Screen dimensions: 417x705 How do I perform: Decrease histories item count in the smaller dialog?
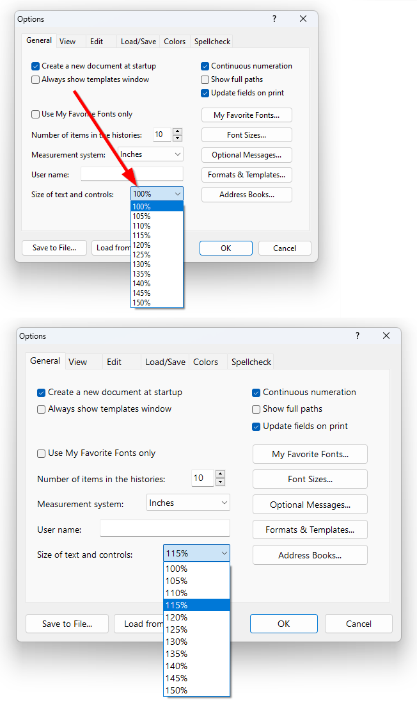177,138
